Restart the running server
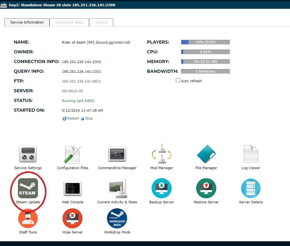The height and width of the screenshot is (246, 290). pyautogui.click(x=71, y=118)
